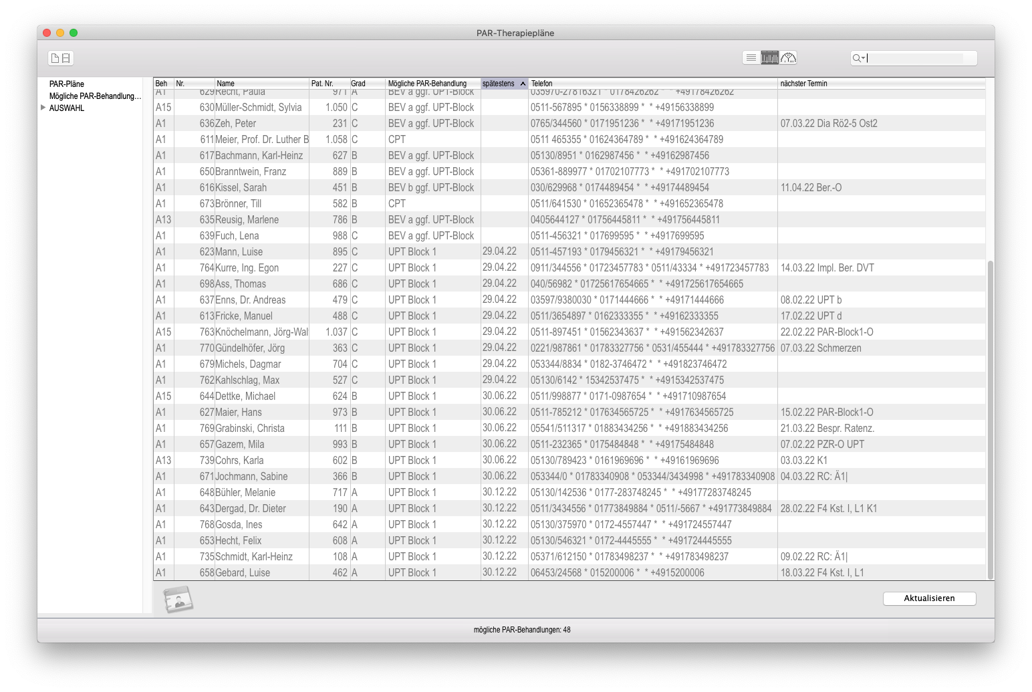The height and width of the screenshot is (692, 1032).
Task: Click the document layout icon in toolbar
Action: click(61, 58)
